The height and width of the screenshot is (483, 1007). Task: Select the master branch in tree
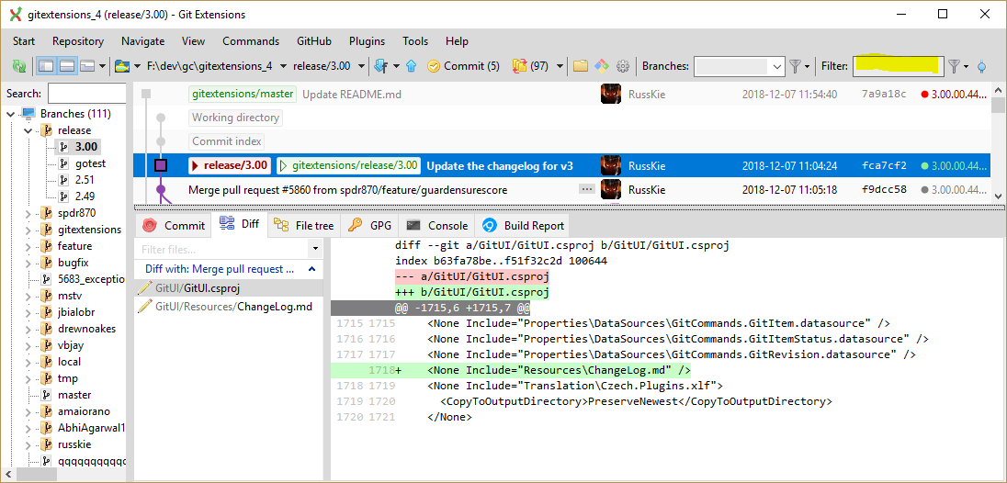tap(74, 395)
